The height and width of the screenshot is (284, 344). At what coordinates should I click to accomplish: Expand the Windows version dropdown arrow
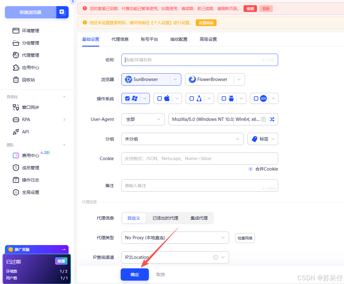click(x=145, y=98)
